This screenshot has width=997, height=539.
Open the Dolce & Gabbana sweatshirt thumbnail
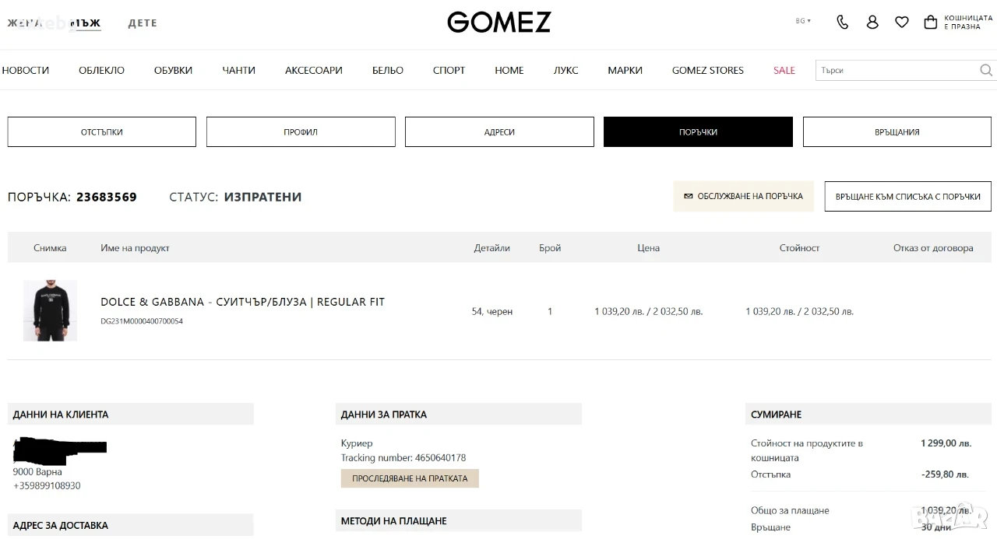pos(50,310)
